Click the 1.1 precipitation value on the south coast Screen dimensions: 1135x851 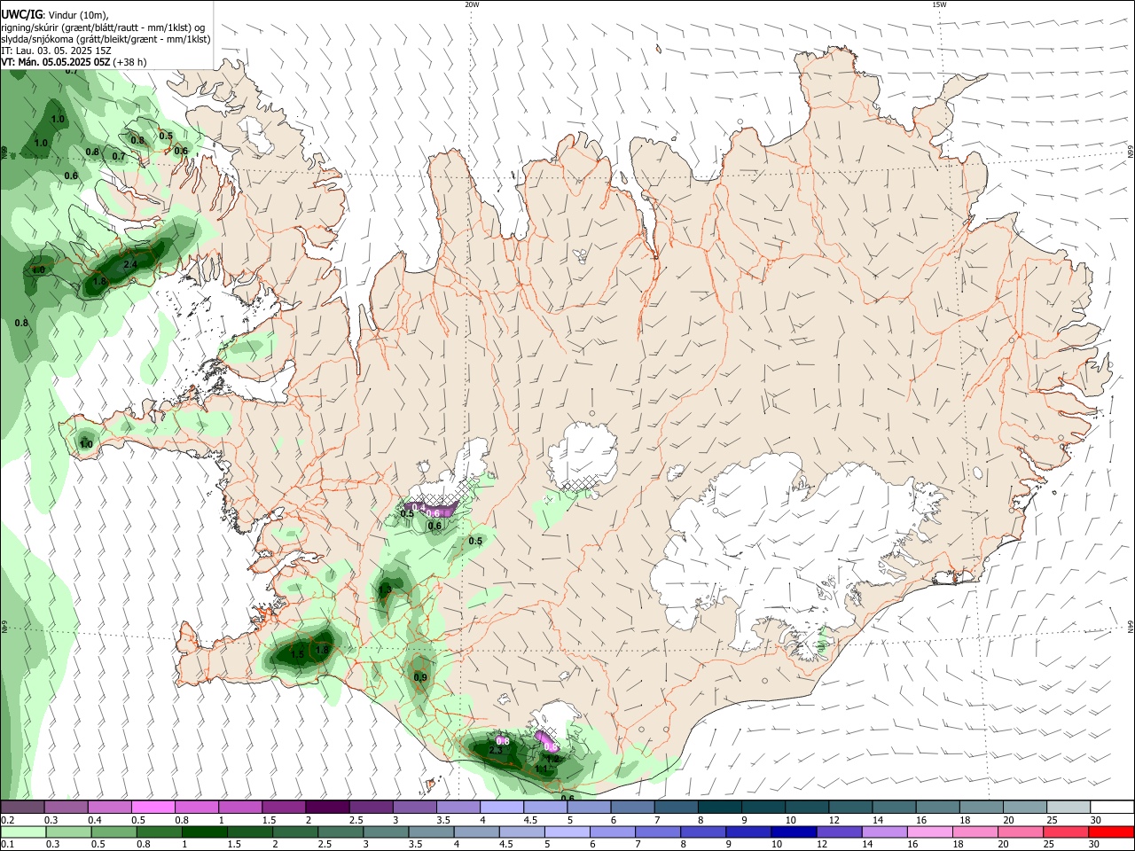point(541,769)
